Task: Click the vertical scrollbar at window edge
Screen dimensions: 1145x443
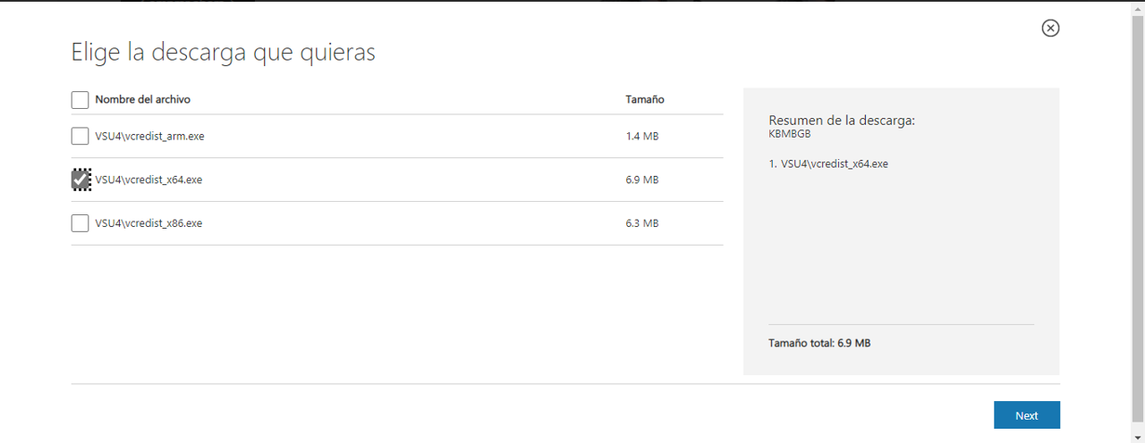Action: tap(1138, 223)
